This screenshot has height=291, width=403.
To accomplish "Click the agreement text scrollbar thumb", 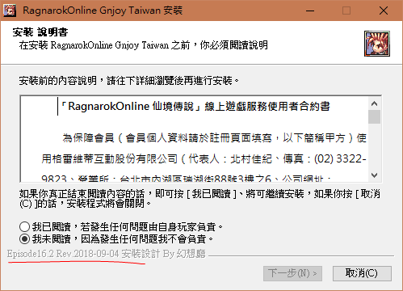I will pyautogui.click(x=374, y=116).
